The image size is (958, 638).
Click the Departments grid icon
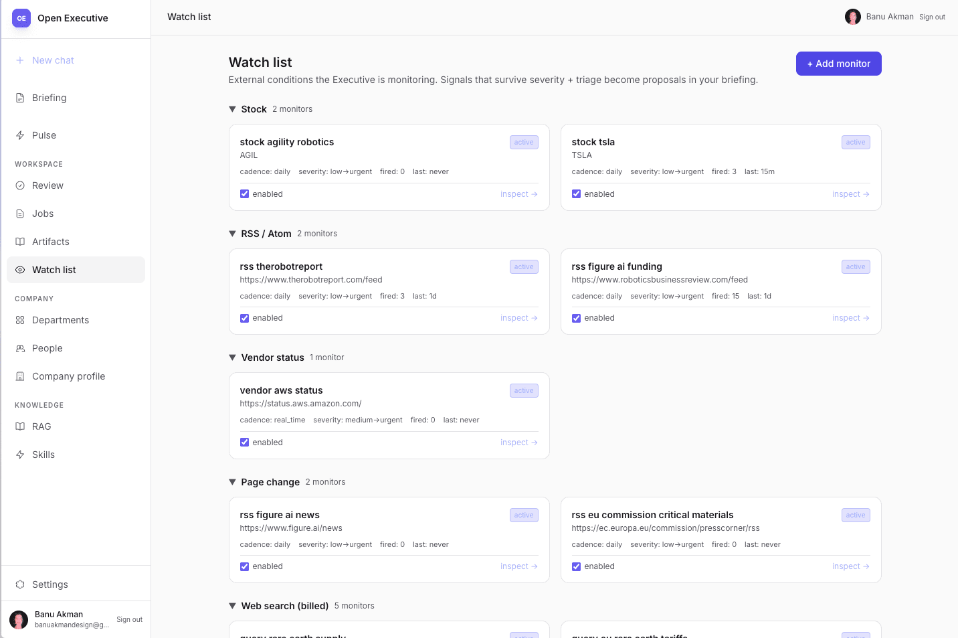[x=20, y=320]
